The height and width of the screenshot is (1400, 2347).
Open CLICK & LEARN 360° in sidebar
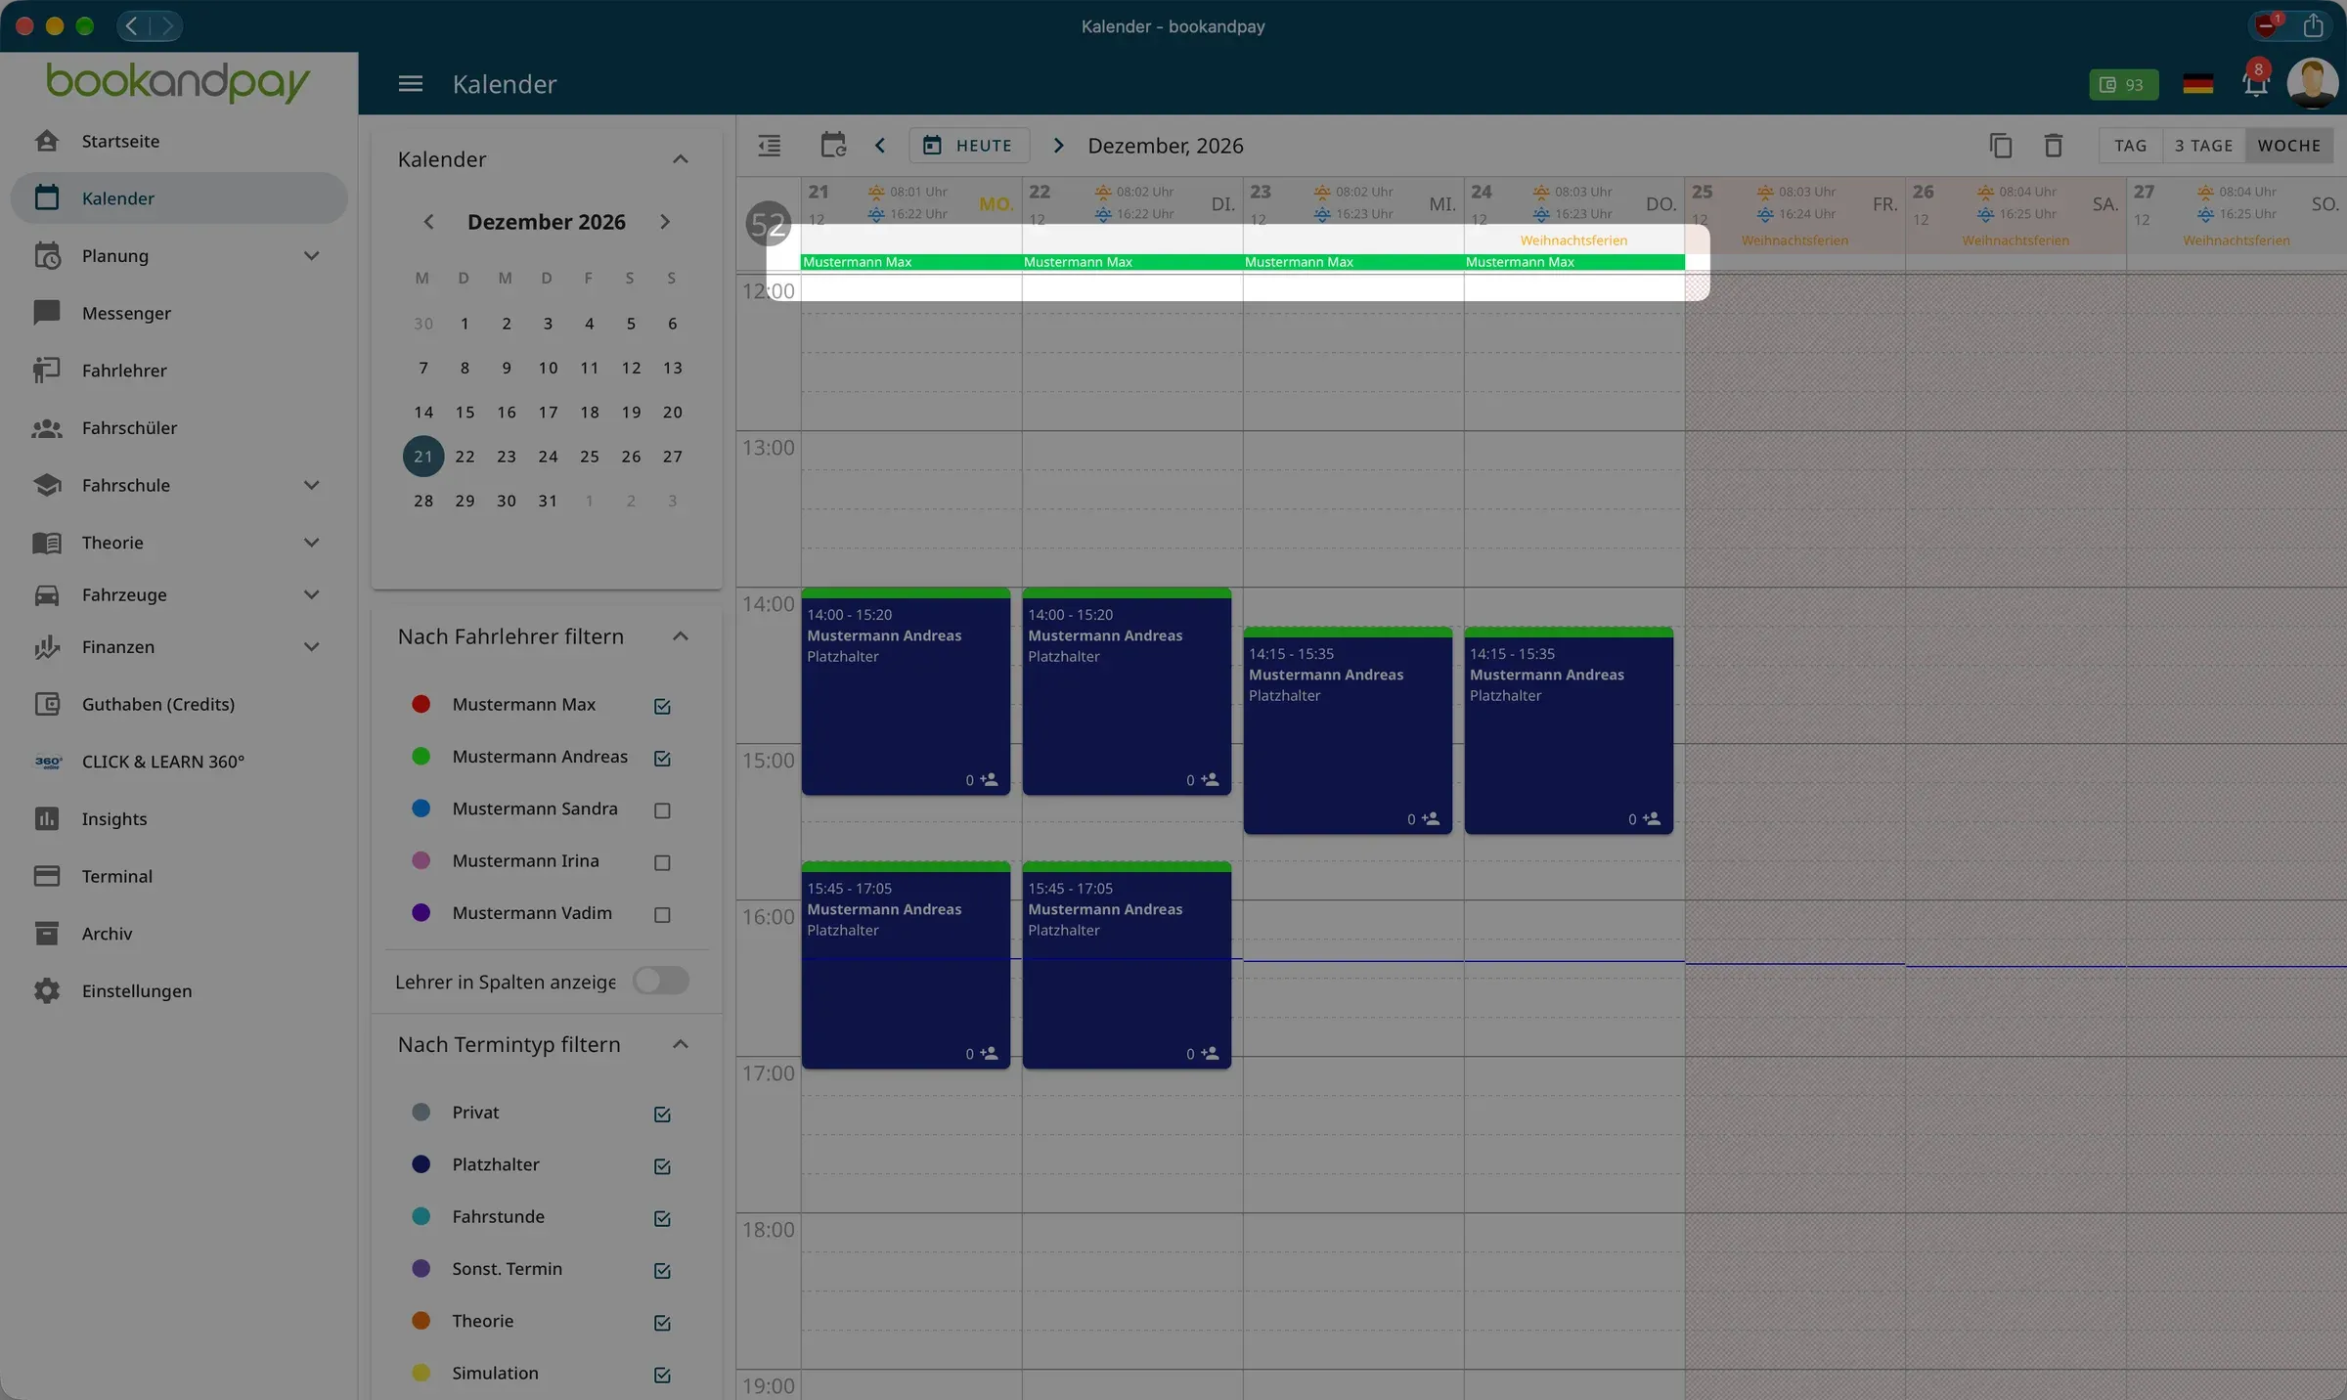click(179, 762)
